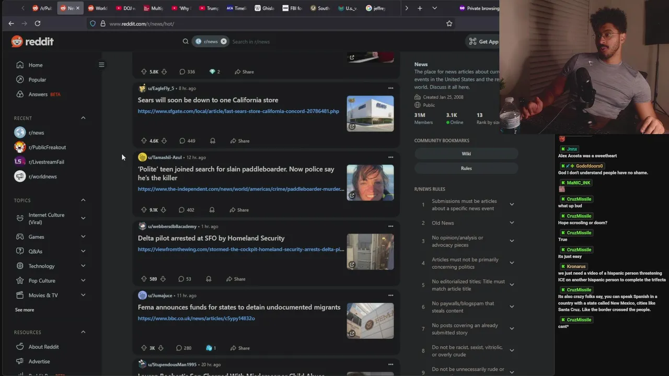Click the Get App button
The image size is (669, 376).
coord(483,42)
